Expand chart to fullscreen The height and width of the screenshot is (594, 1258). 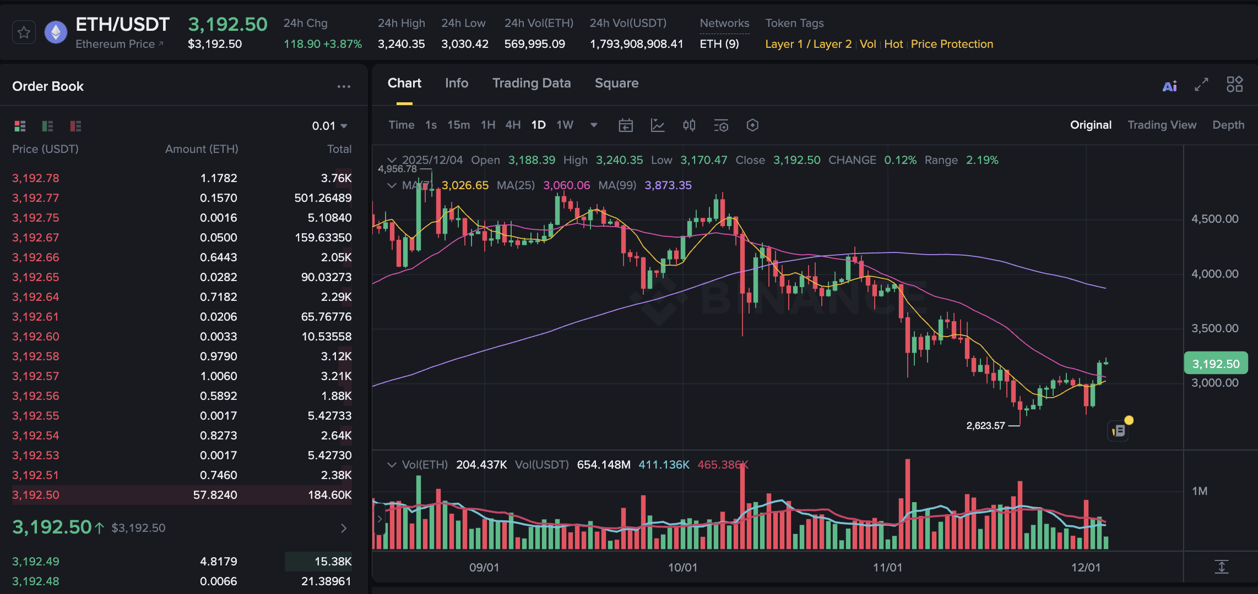pyautogui.click(x=1201, y=84)
